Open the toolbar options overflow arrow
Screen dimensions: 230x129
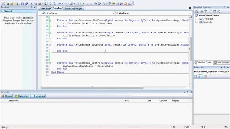click(133, 4)
